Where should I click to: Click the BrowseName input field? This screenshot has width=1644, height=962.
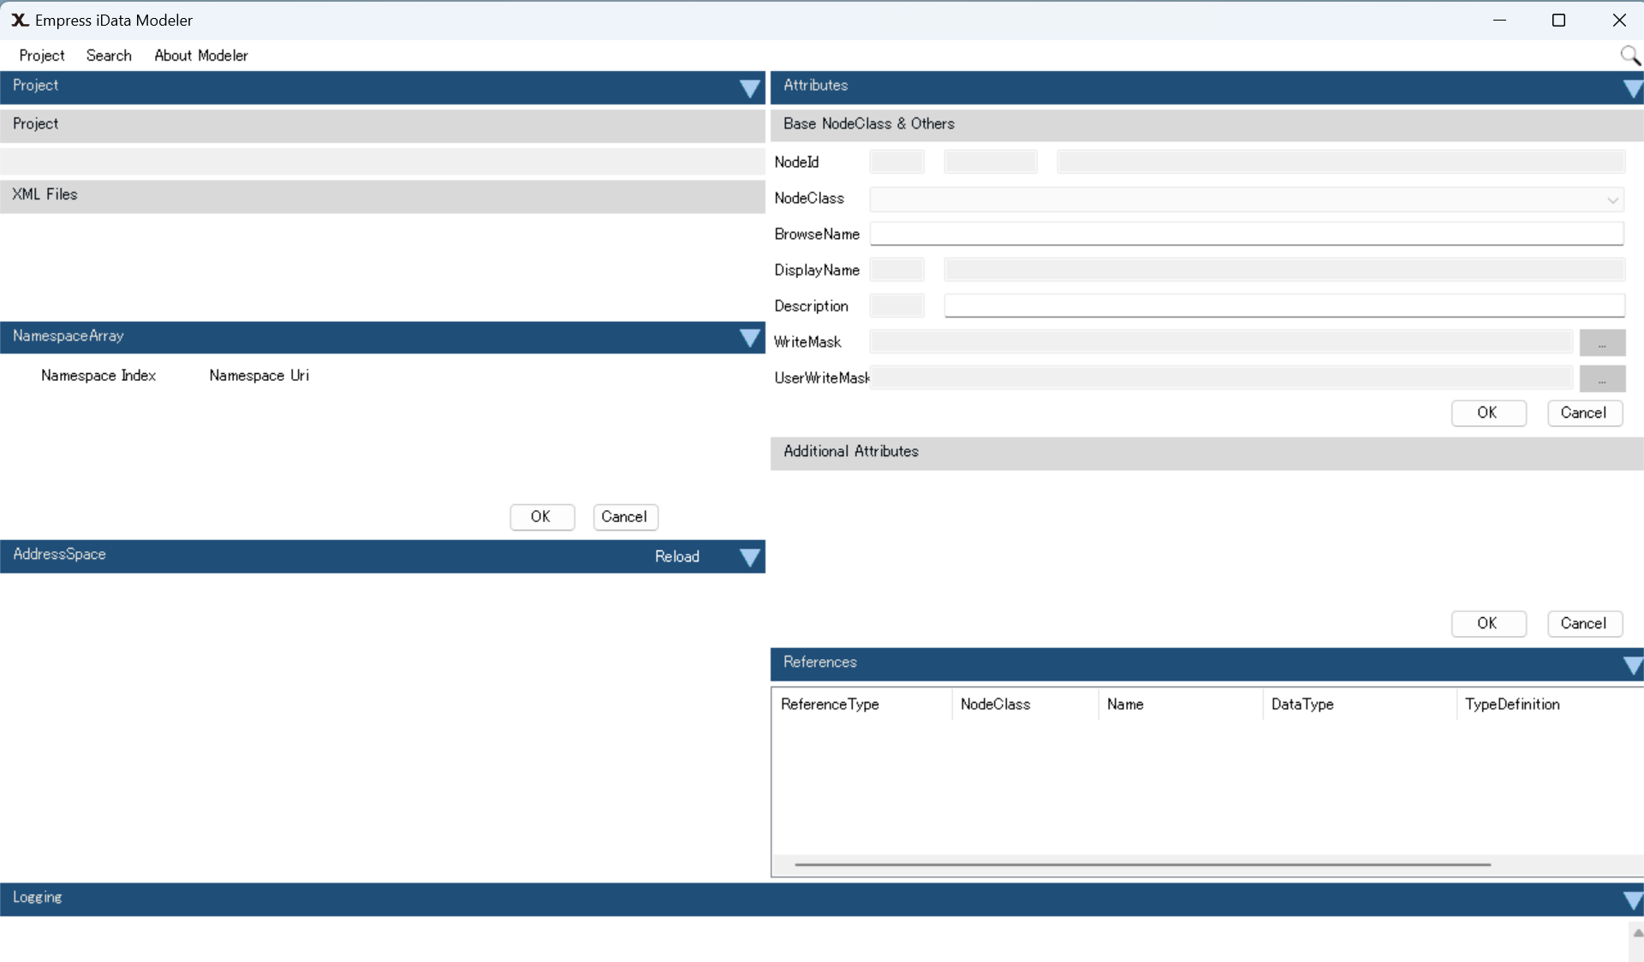tap(1247, 234)
